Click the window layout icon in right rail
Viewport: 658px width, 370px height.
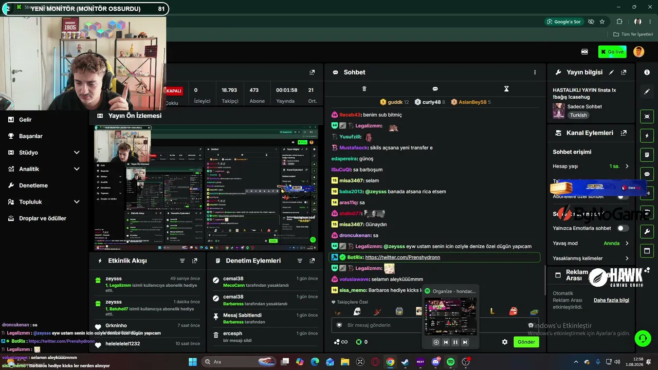[x=647, y=251]
